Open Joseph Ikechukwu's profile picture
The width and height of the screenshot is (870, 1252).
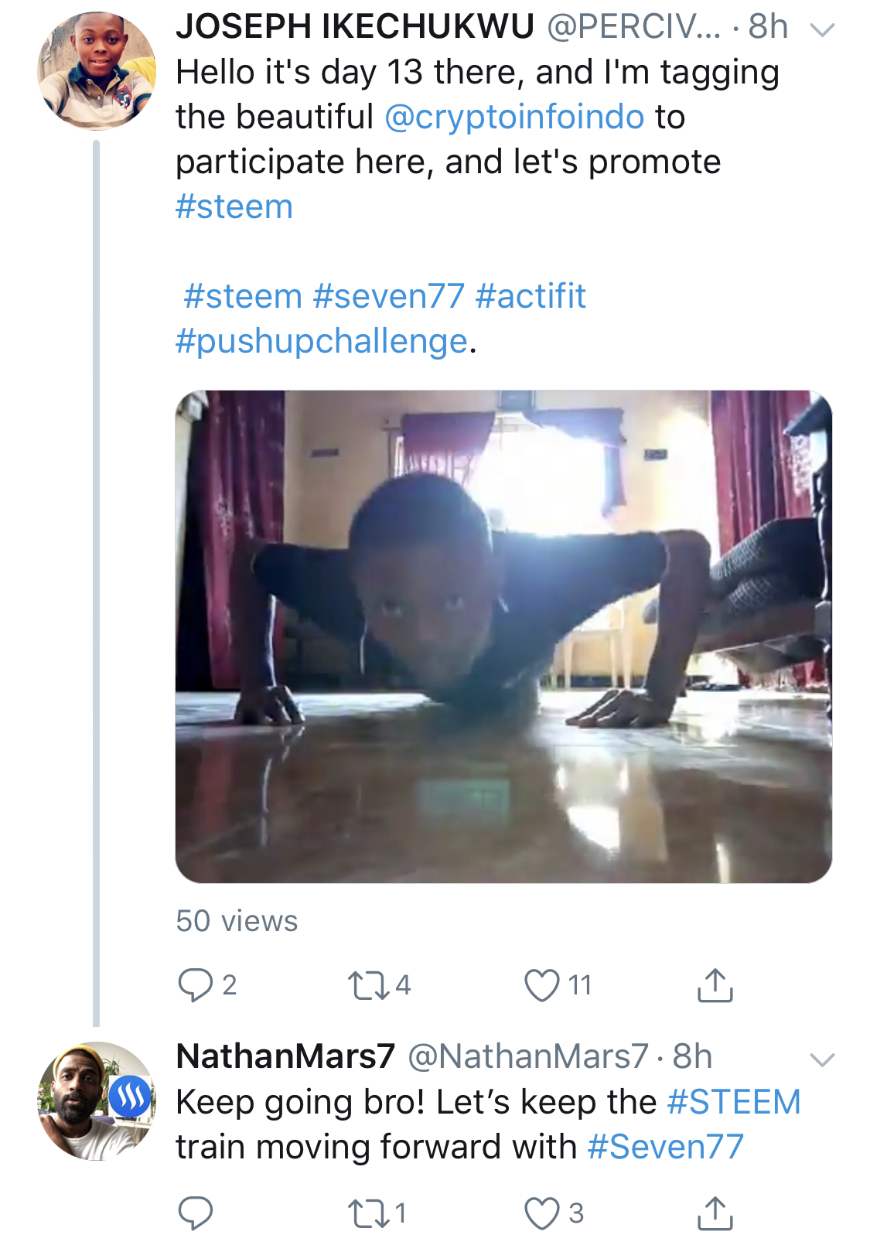[x=97, y=71]
